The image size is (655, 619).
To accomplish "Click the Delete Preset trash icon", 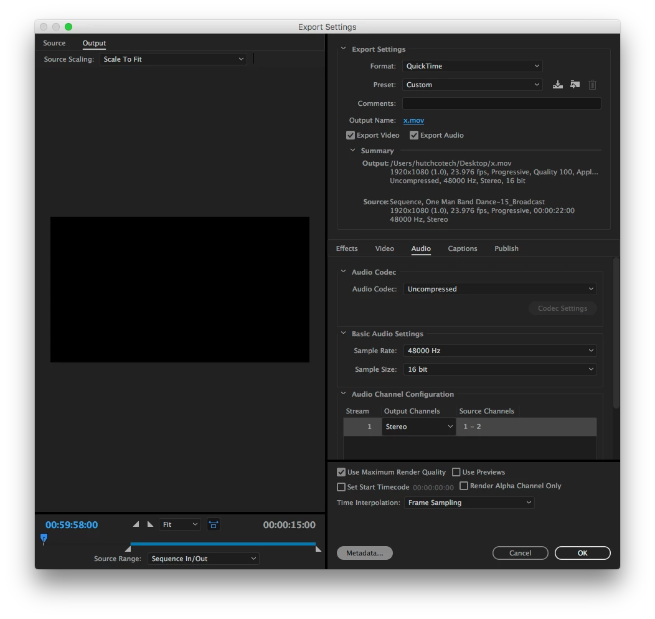I will point(592,85).
